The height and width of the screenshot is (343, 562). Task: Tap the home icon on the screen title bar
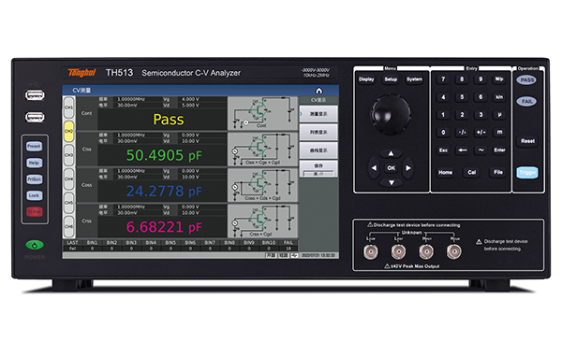tap(318, 91)
